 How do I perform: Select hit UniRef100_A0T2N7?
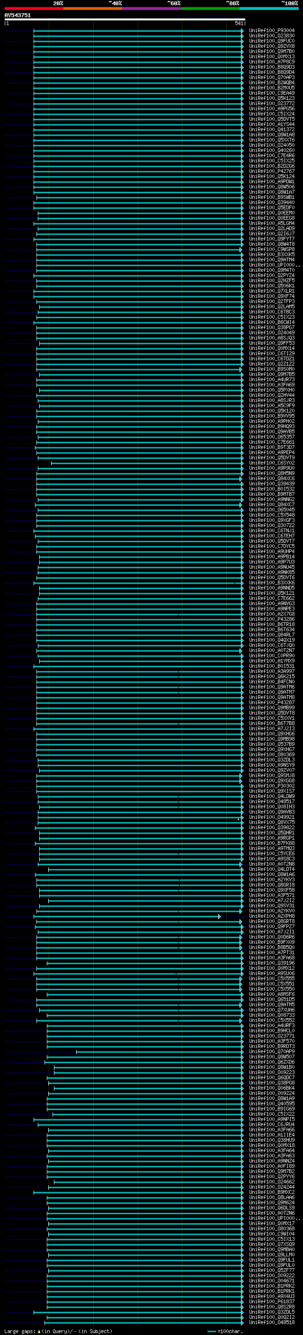(272, 650)
